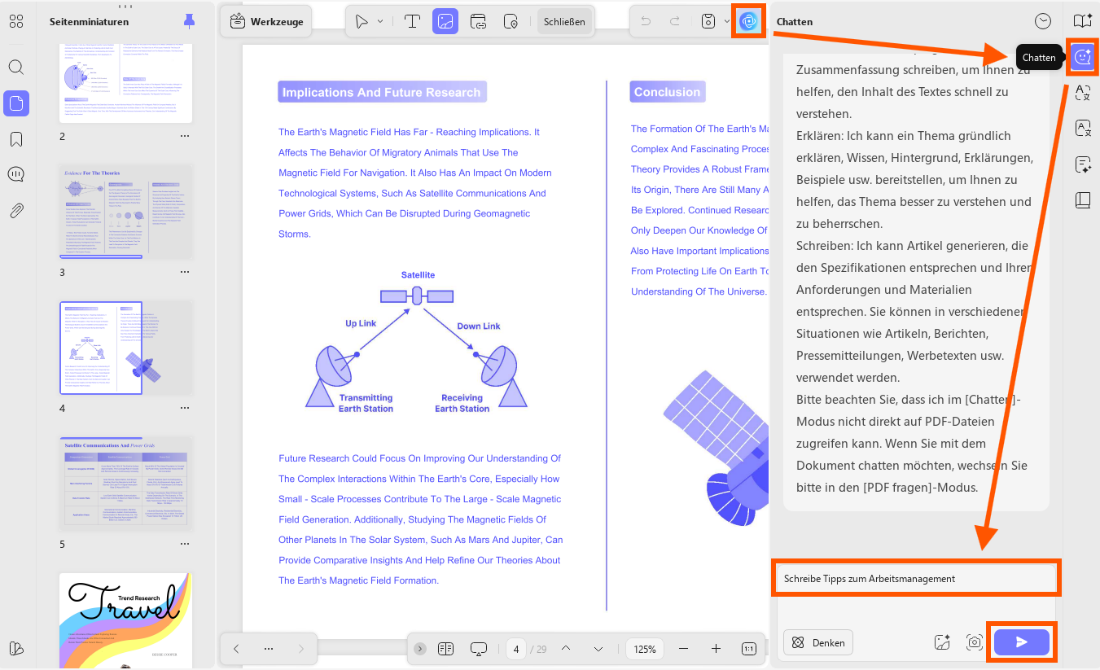Expand the save options dropdown arrow

pos(727,22)
